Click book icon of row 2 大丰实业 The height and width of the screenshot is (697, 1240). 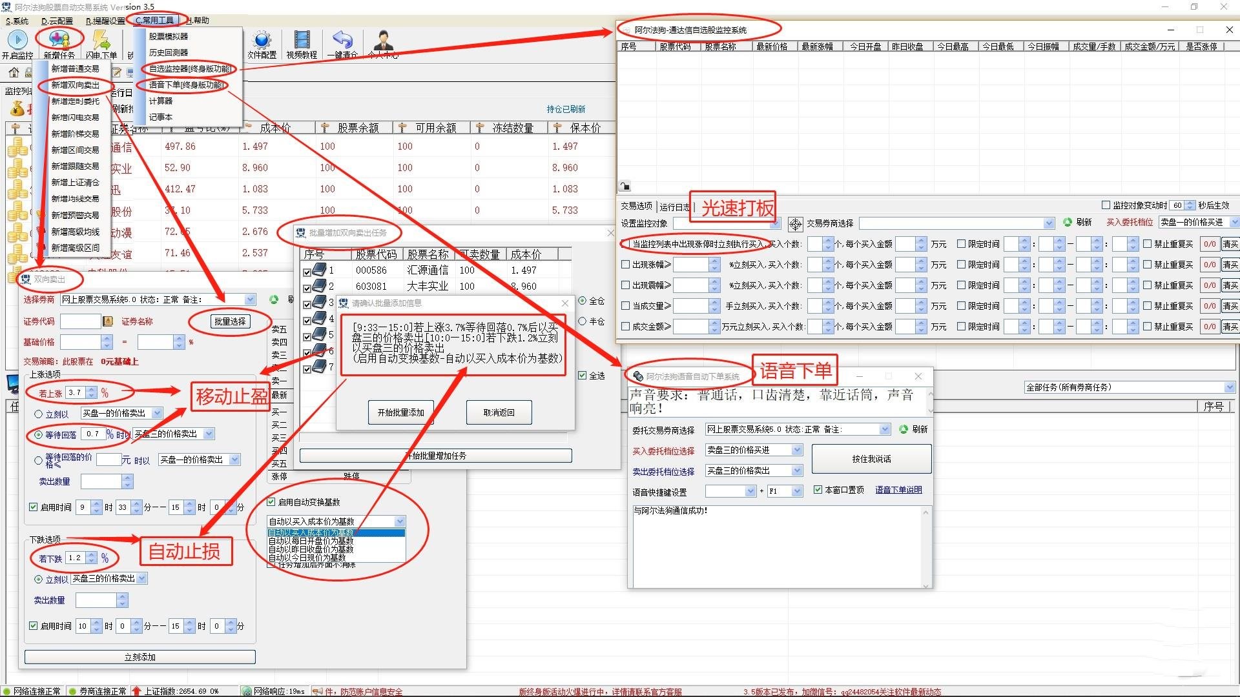click(x=319, y=286)
